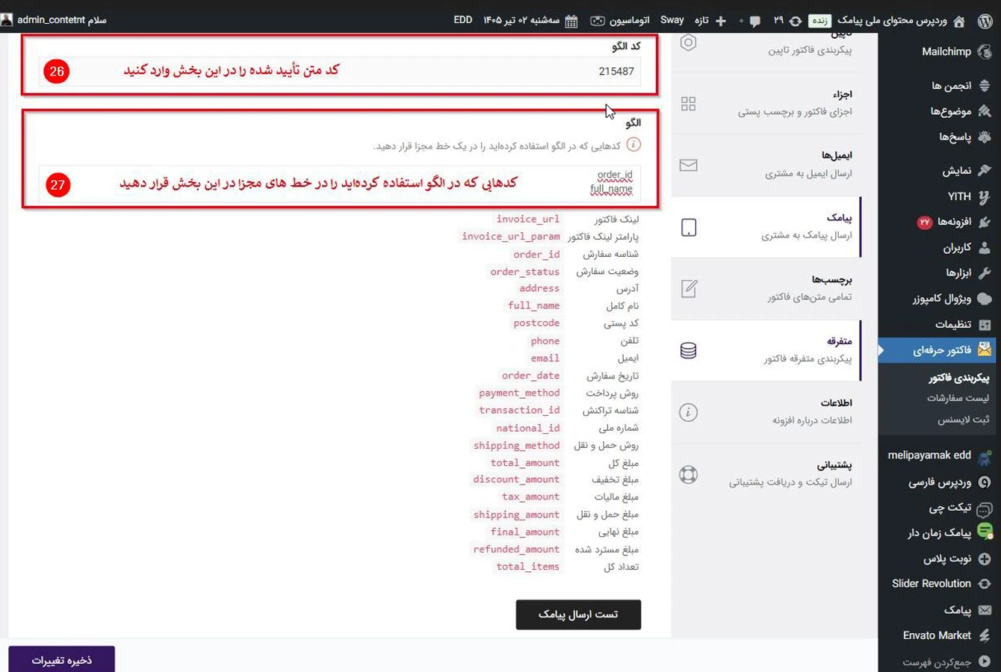
Task: Click the appearance (نمایش) brush icon
Action: point(985,170)
